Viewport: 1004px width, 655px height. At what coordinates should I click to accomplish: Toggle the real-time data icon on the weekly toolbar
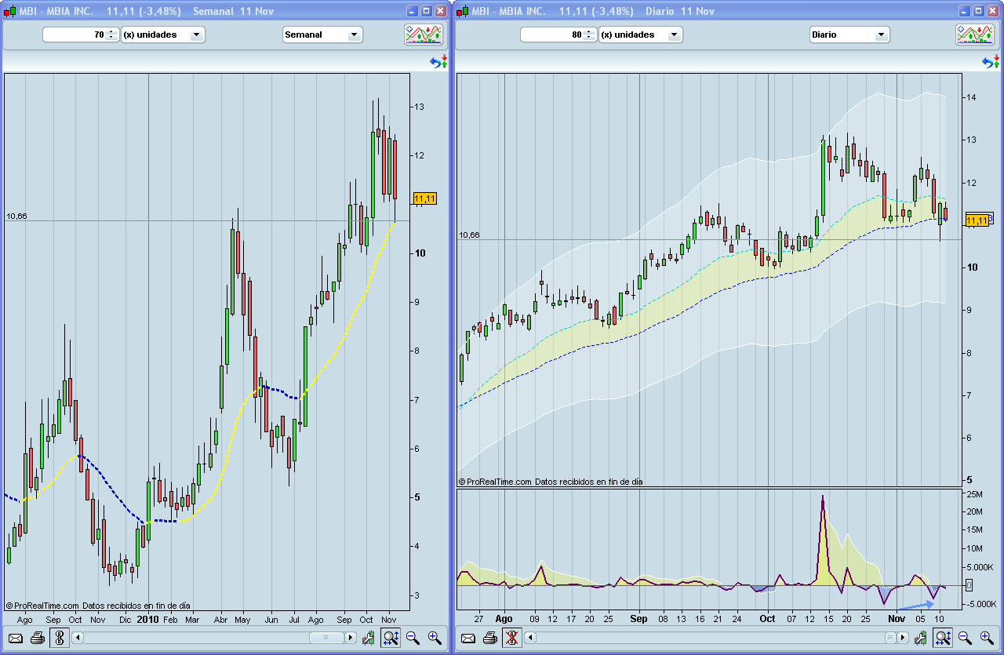[58, 638]
